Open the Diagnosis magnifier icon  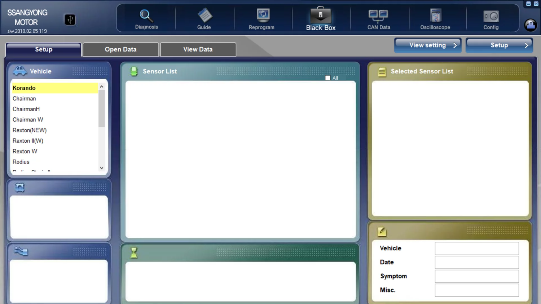[x=146, y=16]
